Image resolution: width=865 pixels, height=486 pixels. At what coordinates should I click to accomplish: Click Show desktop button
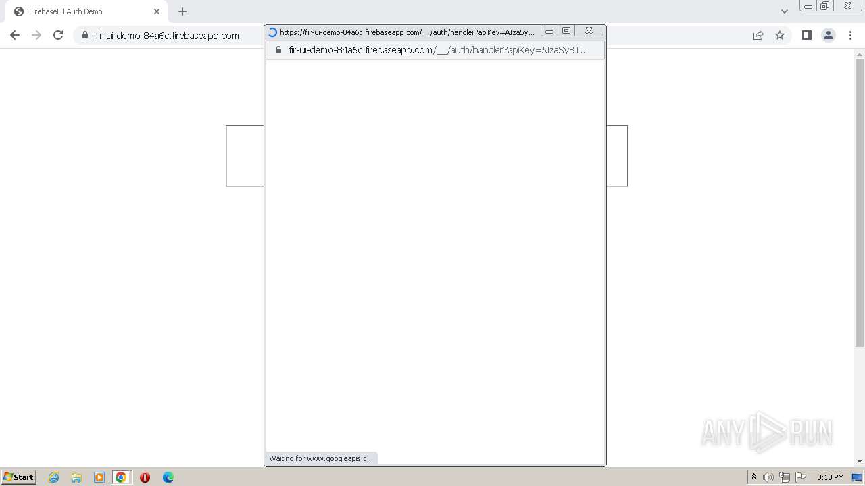[x=858, y=477]
